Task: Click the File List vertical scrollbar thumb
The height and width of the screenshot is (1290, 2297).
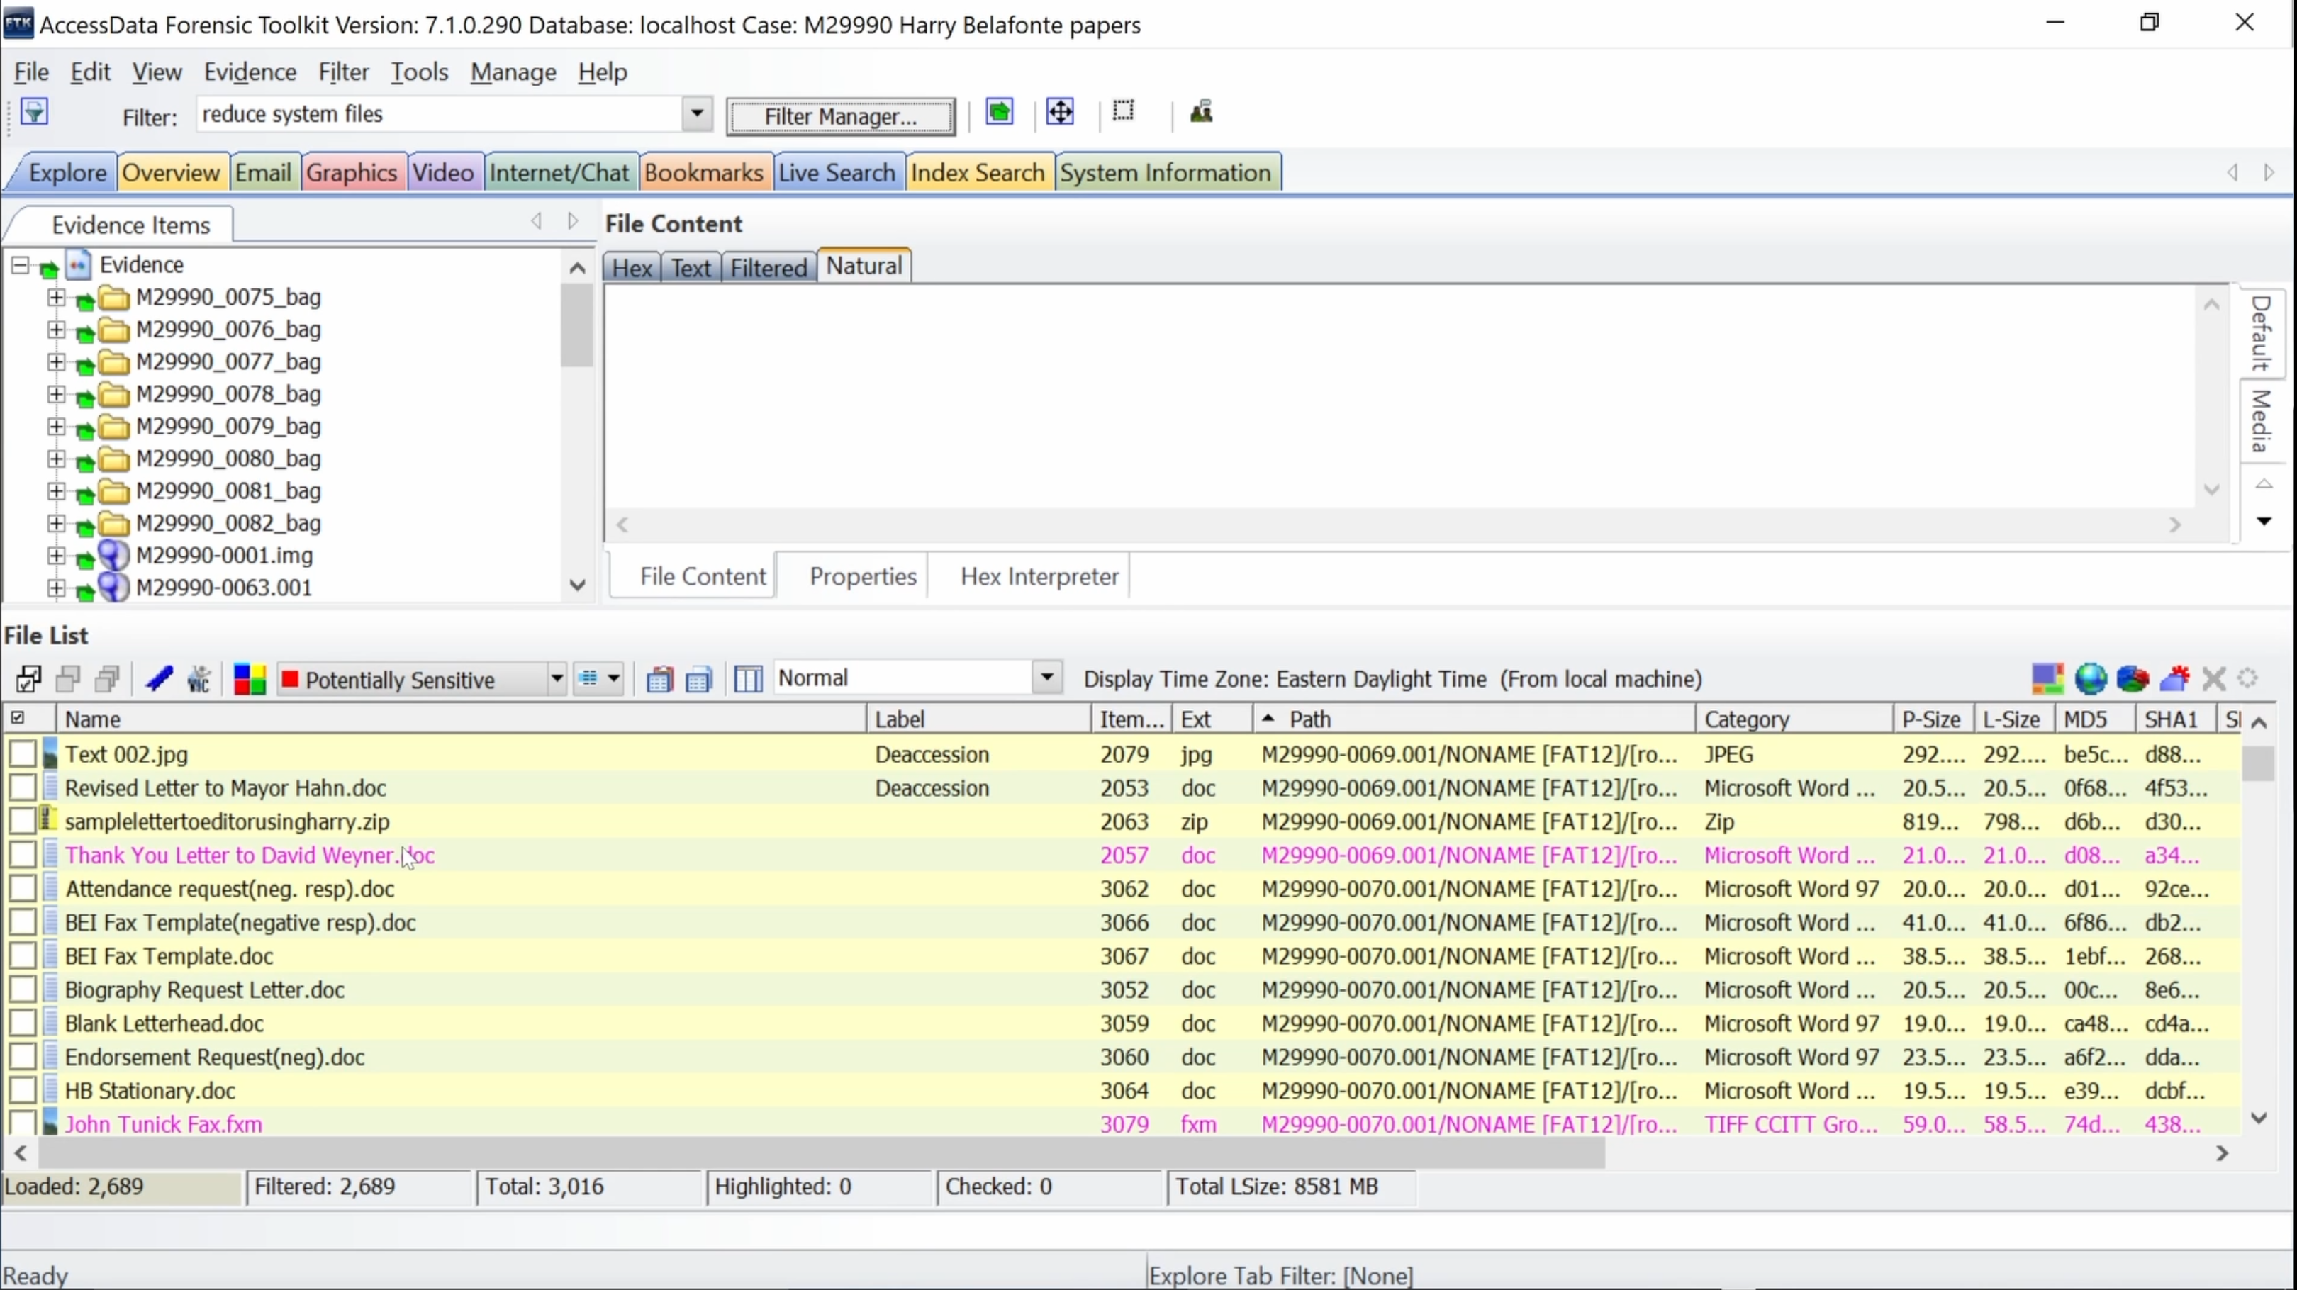Action: tap(2258, 764)
